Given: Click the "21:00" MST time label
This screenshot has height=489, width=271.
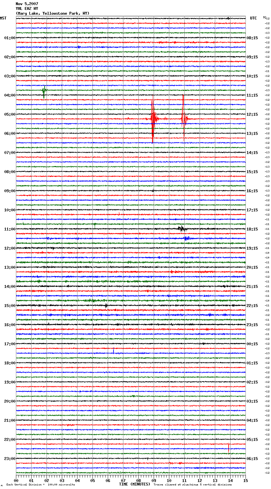Looking at the screenshot, I should click(10, 420).
